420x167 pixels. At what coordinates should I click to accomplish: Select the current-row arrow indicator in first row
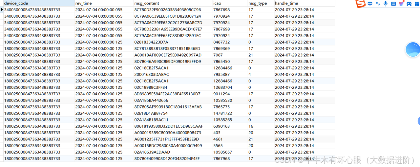tap(2, 9)
